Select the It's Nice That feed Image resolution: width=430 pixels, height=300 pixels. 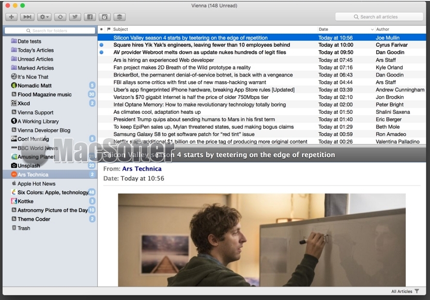50,77
